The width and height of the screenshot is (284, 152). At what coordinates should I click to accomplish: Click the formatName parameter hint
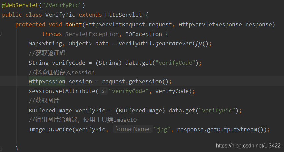pos(132,129)
